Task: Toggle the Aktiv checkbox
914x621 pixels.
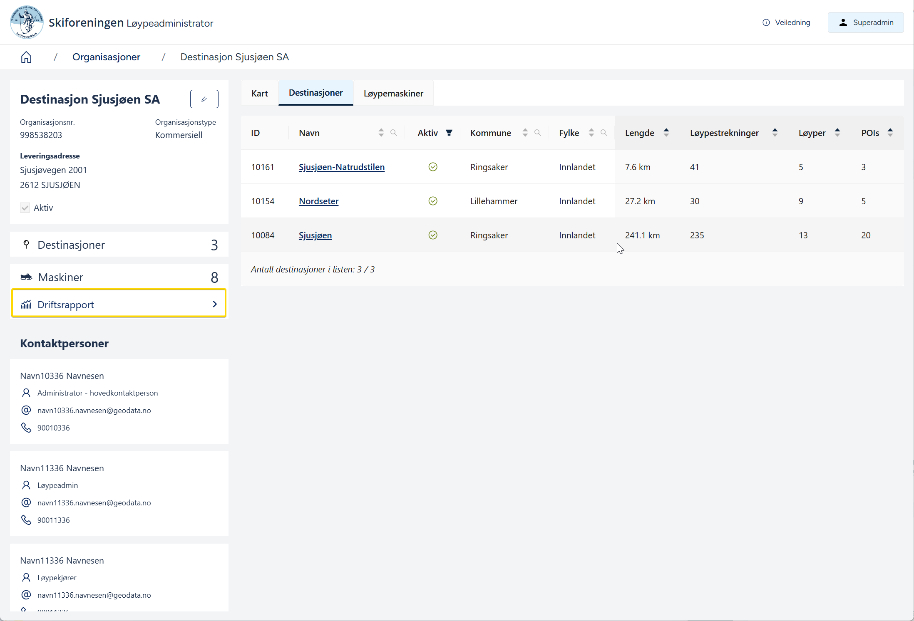Action: 25,208
